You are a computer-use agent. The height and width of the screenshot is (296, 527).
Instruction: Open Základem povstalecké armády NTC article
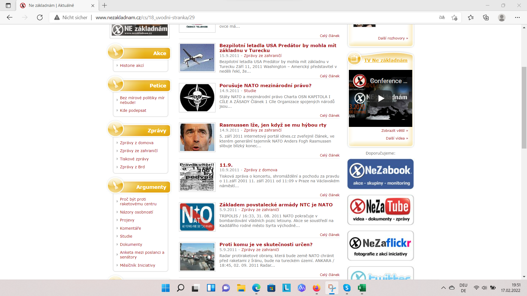pos(276,205)
